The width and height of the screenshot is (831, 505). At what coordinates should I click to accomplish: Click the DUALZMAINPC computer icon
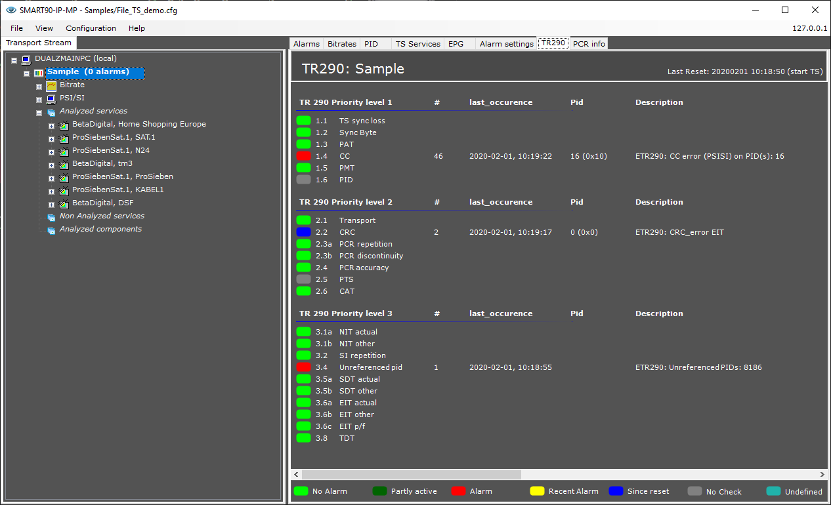point(26,59)
